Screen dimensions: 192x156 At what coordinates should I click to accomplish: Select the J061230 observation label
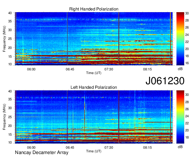click(x=165, y=81)
